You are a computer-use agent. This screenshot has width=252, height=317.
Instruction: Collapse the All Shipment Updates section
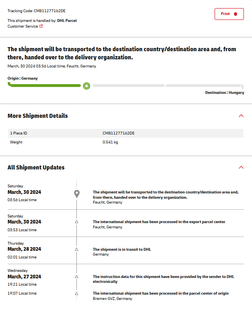click(x=241, y=167)
